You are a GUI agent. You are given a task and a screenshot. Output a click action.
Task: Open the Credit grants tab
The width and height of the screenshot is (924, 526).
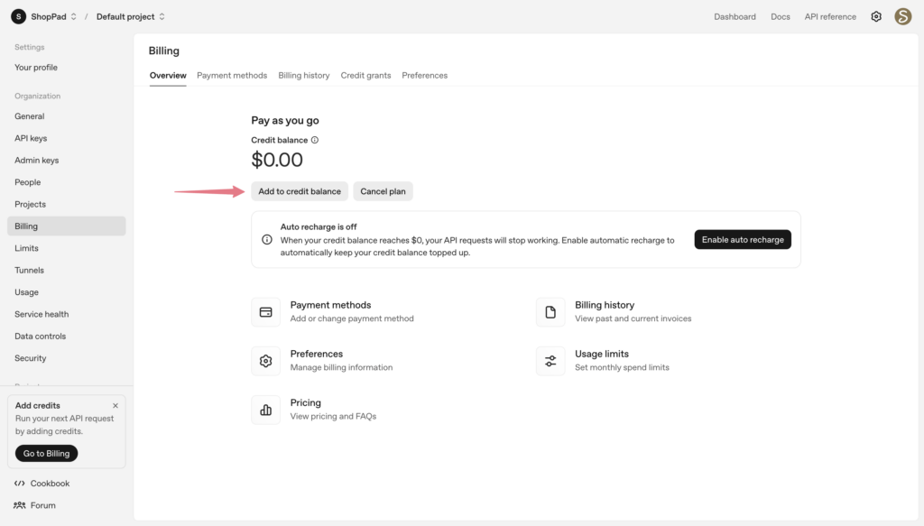(x=365, y=76)
